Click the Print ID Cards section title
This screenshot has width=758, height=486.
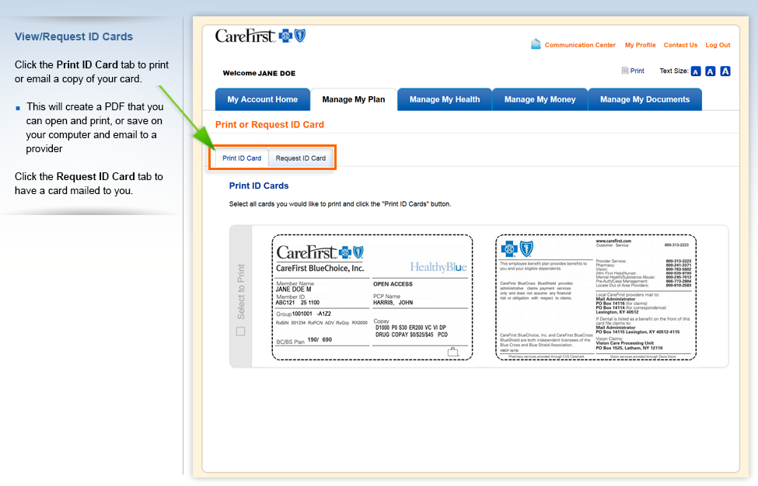pyautogui.click(x=259, y=186)
